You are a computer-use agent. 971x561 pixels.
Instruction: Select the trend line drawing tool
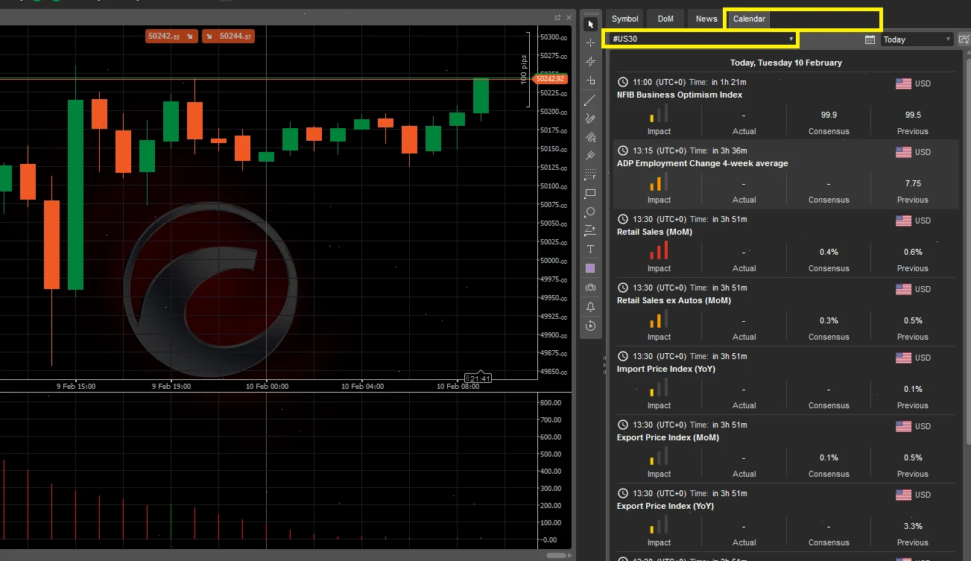[590, 100]
